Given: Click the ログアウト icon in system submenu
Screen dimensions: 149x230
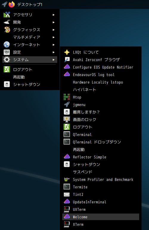Looking at the screenshot, I should [x=67, y=127].
